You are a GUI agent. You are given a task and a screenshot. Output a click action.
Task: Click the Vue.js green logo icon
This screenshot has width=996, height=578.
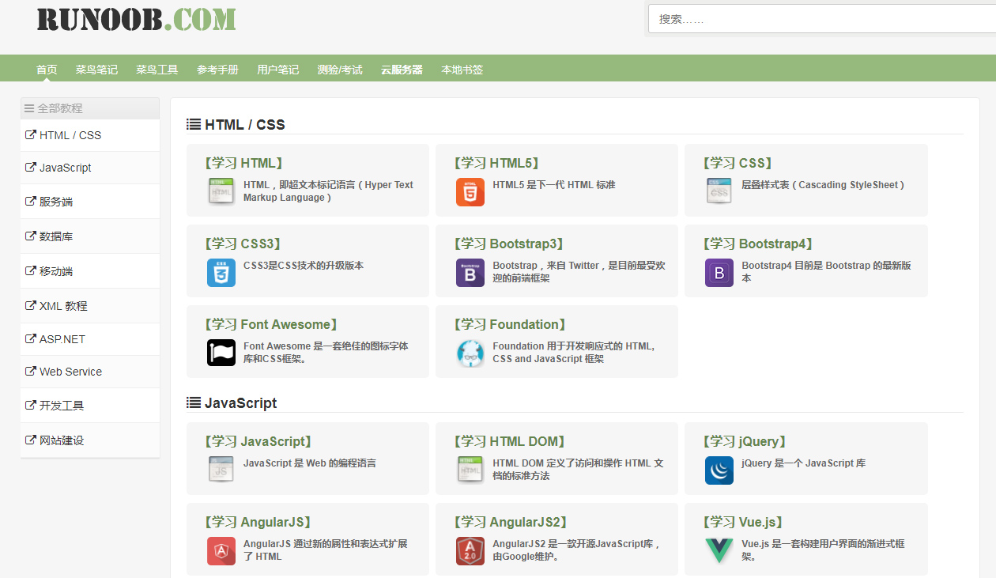[719, 550]
